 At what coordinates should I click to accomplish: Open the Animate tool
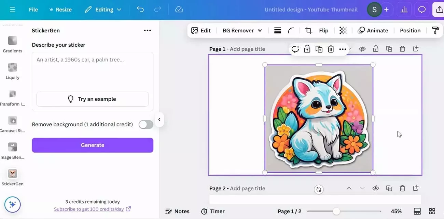tap(373, 30)
